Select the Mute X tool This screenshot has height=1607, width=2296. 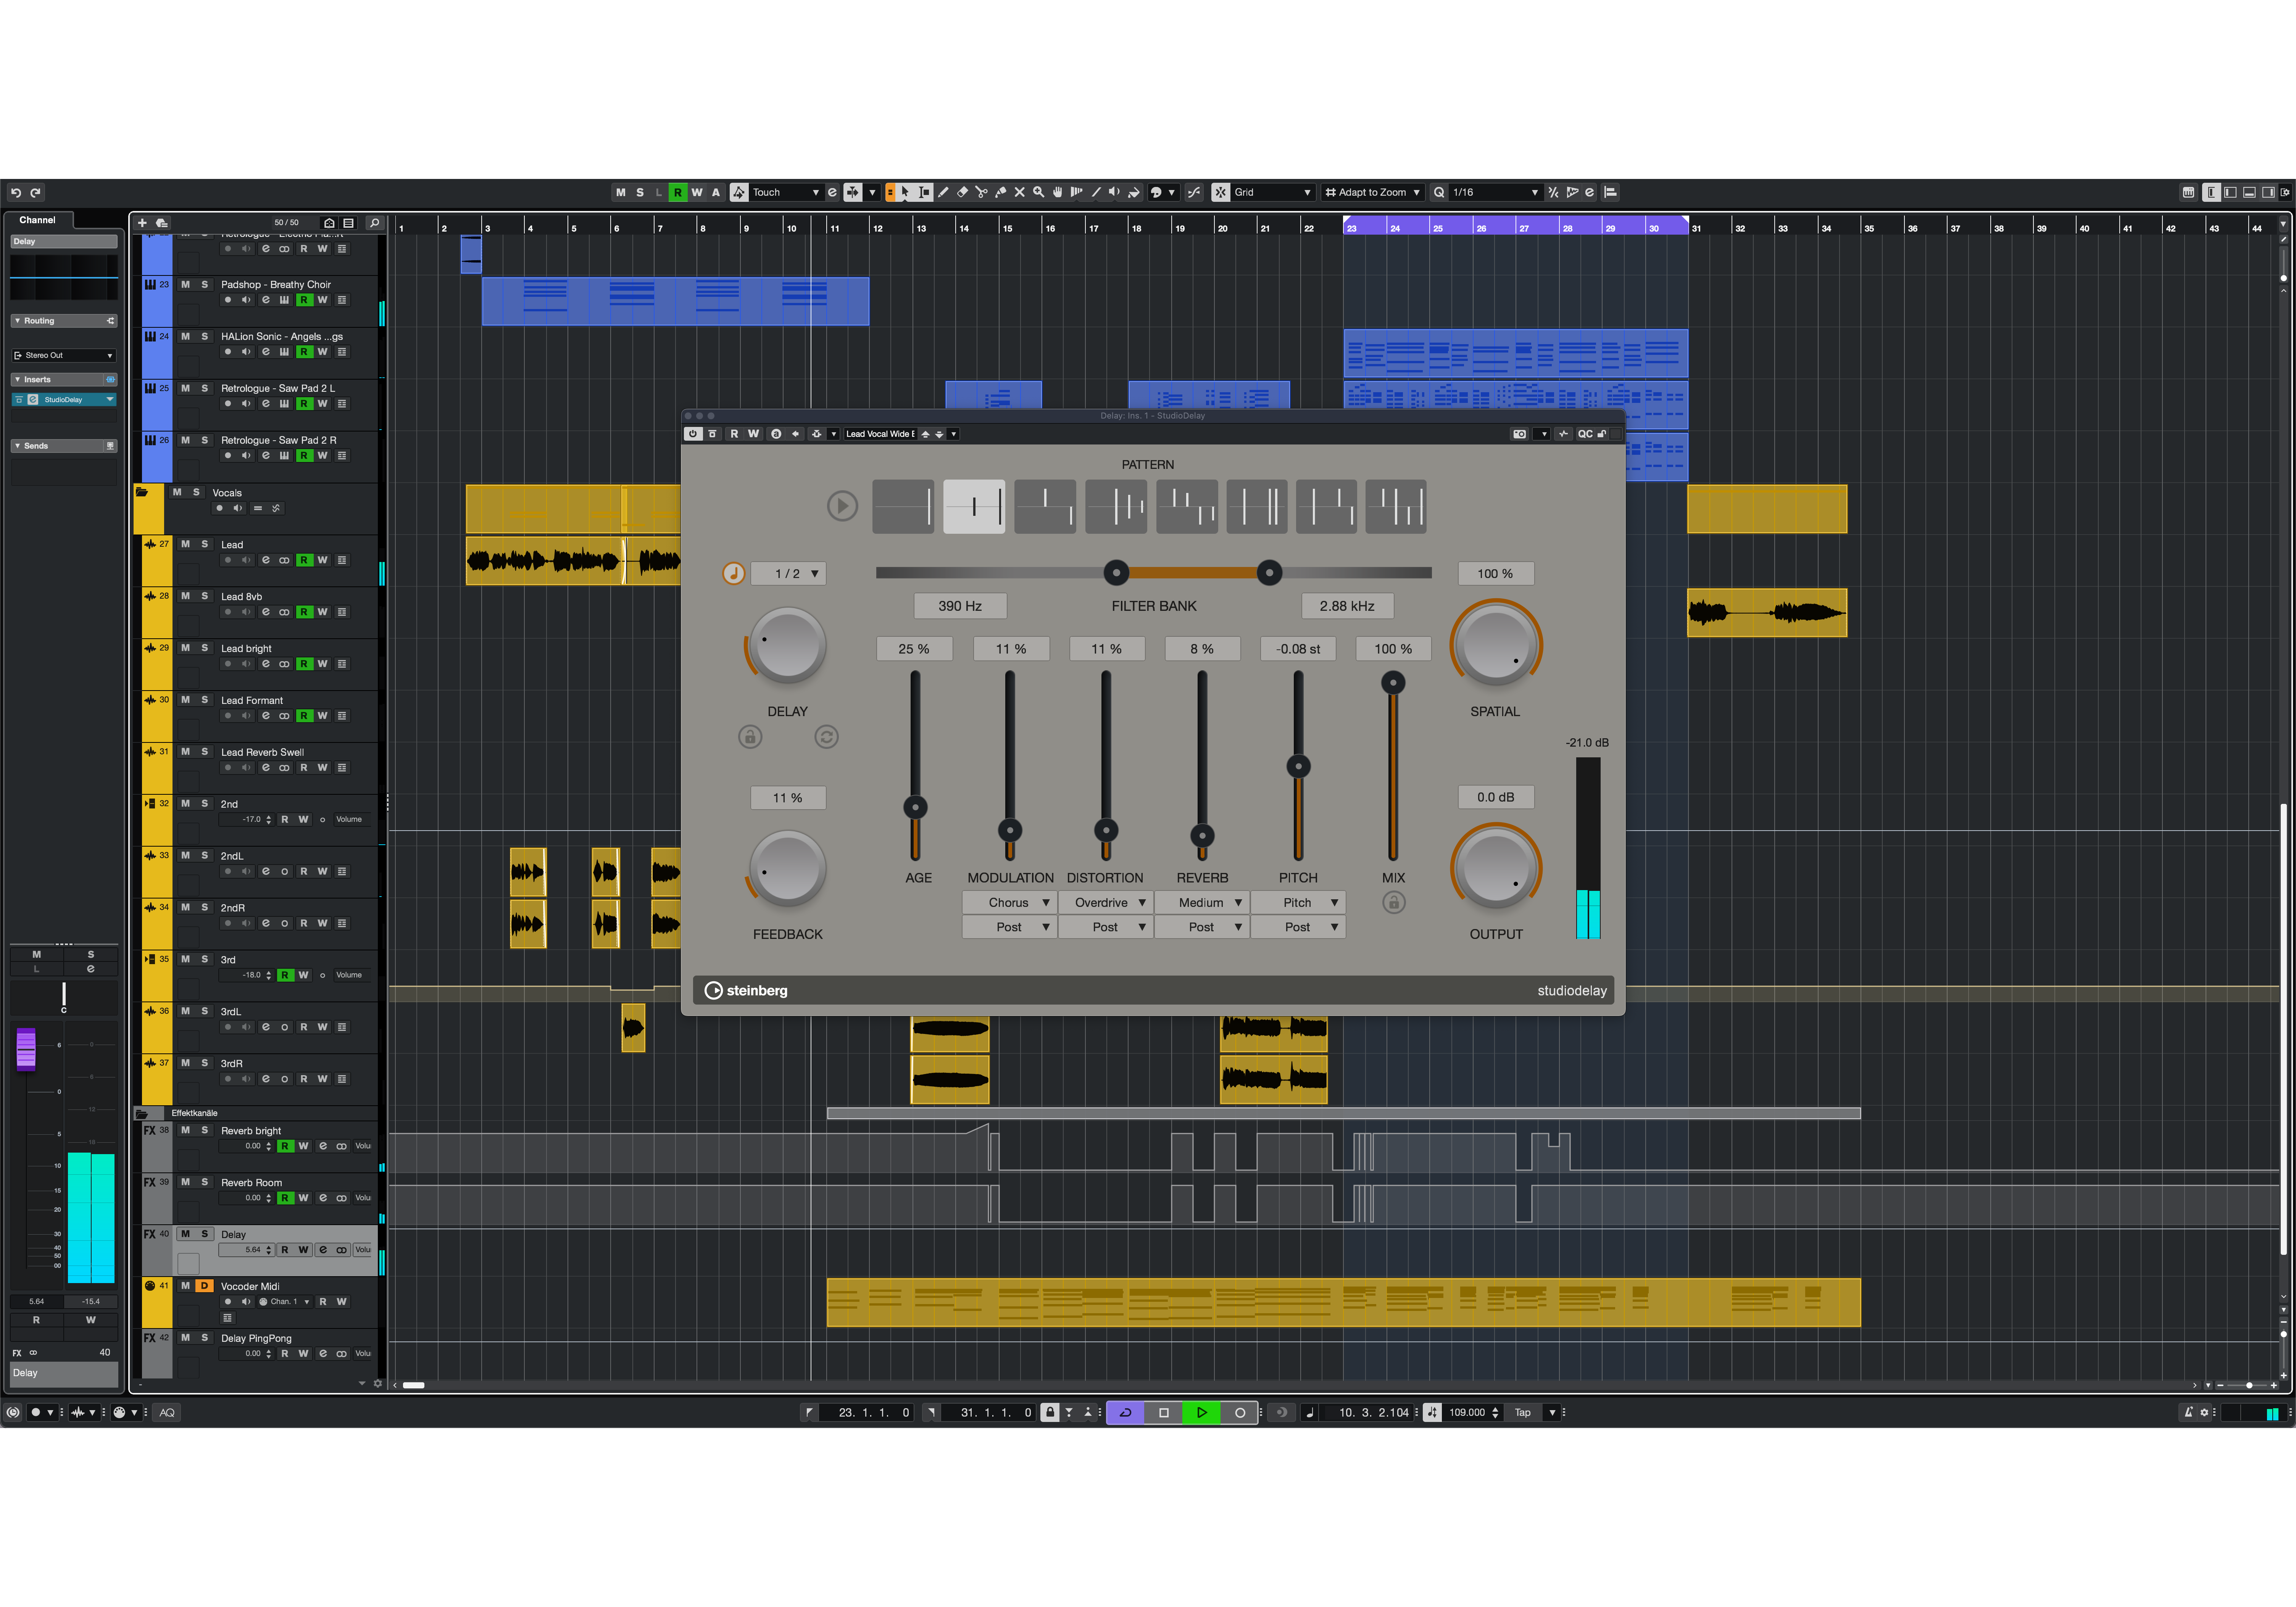tap(1020, 192)
